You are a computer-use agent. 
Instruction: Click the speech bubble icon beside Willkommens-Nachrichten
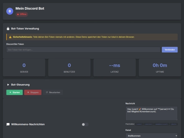pos(8,124)
